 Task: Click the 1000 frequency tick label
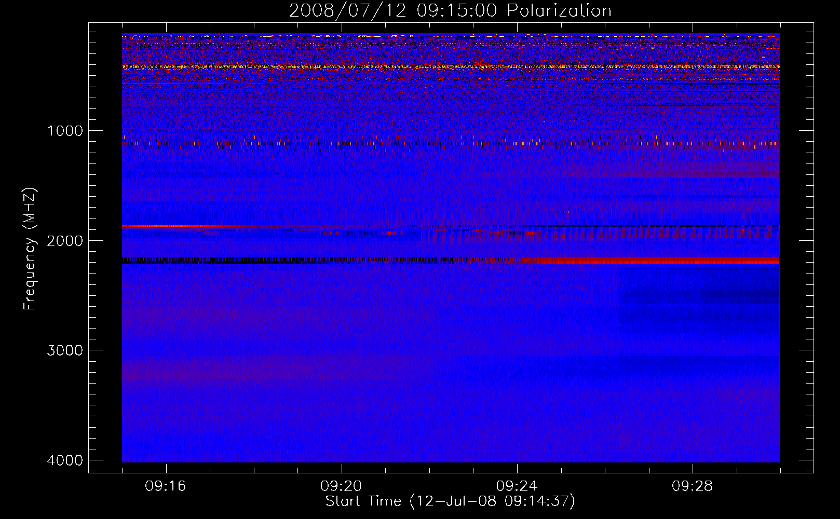tap(65, 131)
